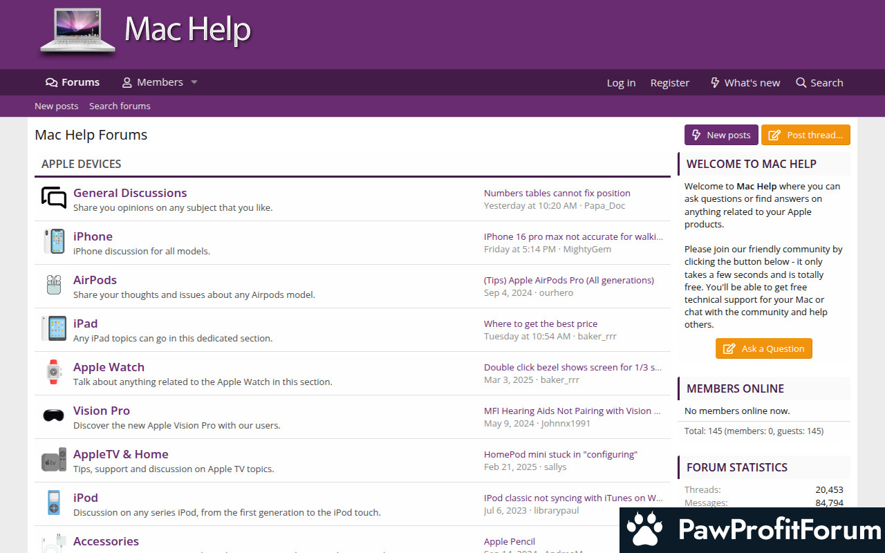Click the Ask a Question button
Image resolution: width=885 pixels, height=553 pixels.
point(763,348)
